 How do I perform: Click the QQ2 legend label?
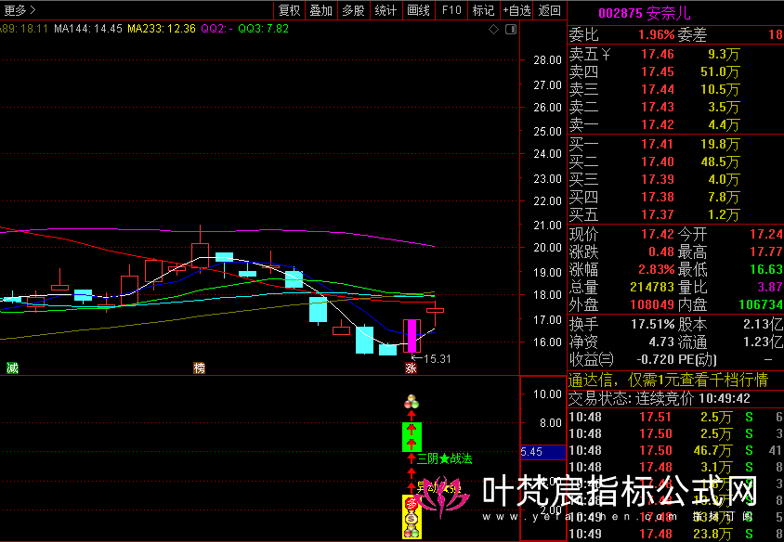[216, 29]
